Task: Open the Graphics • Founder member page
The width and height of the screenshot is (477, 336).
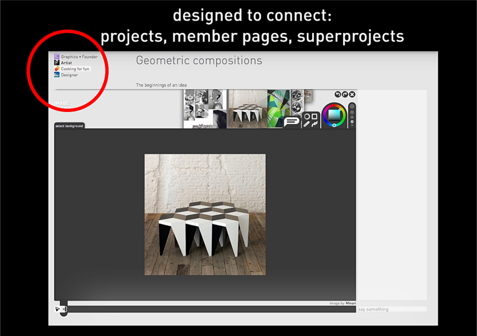Action: 79,57
